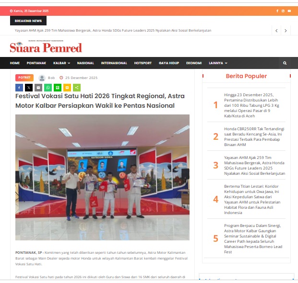Screen dimensions: 298x283
Task: Share article via email icon
Action: 38,88
